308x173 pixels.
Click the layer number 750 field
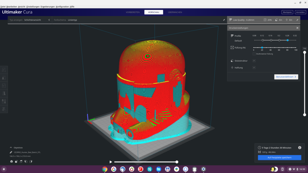(x=304, y=48)
